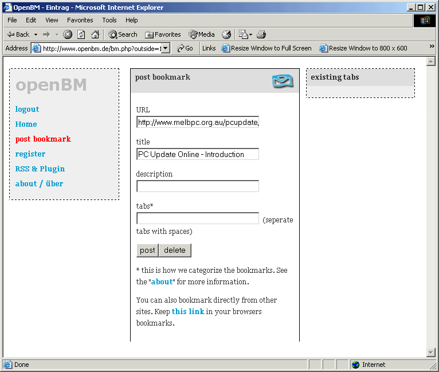
Task: Open the History toolbar icon
Action: click(x=226, y=34)
